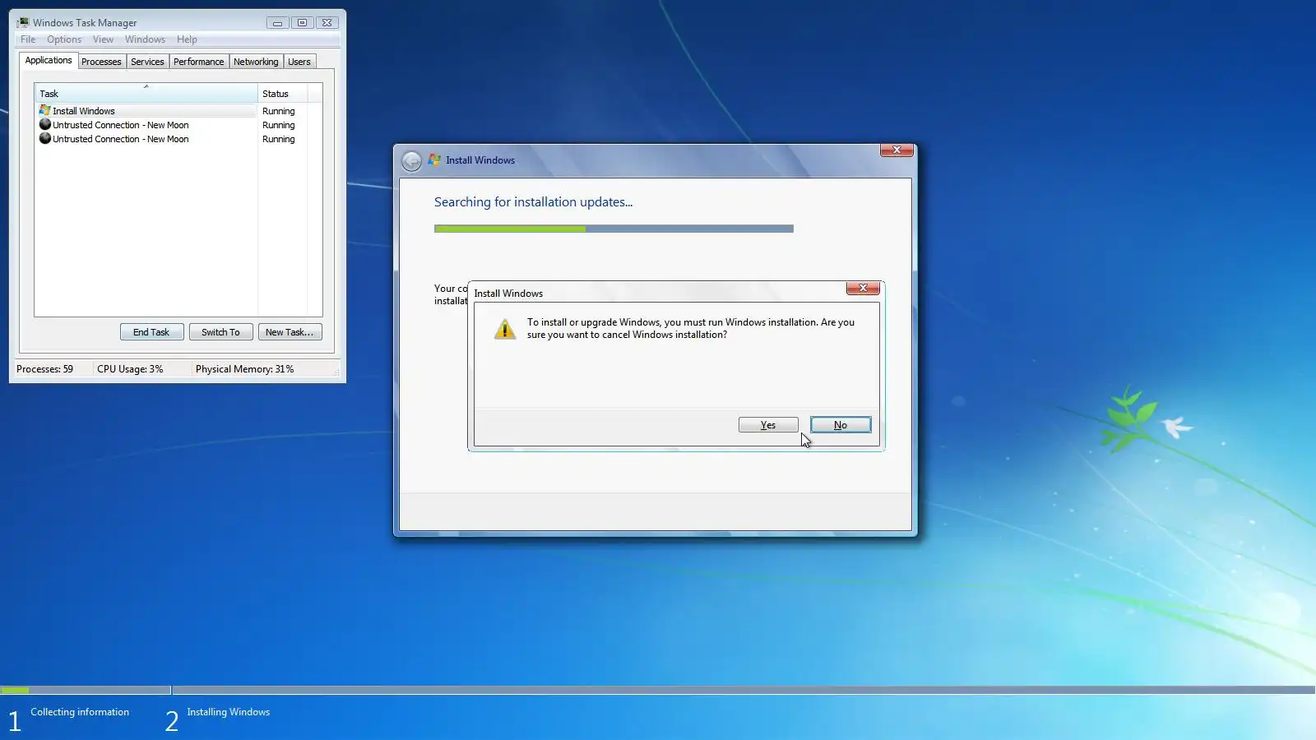Click the CPU Usage: 3% status entry

point(130,369)
